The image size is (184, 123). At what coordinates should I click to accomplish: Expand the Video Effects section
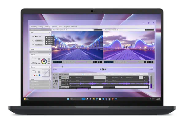click(x=34, y=82)
